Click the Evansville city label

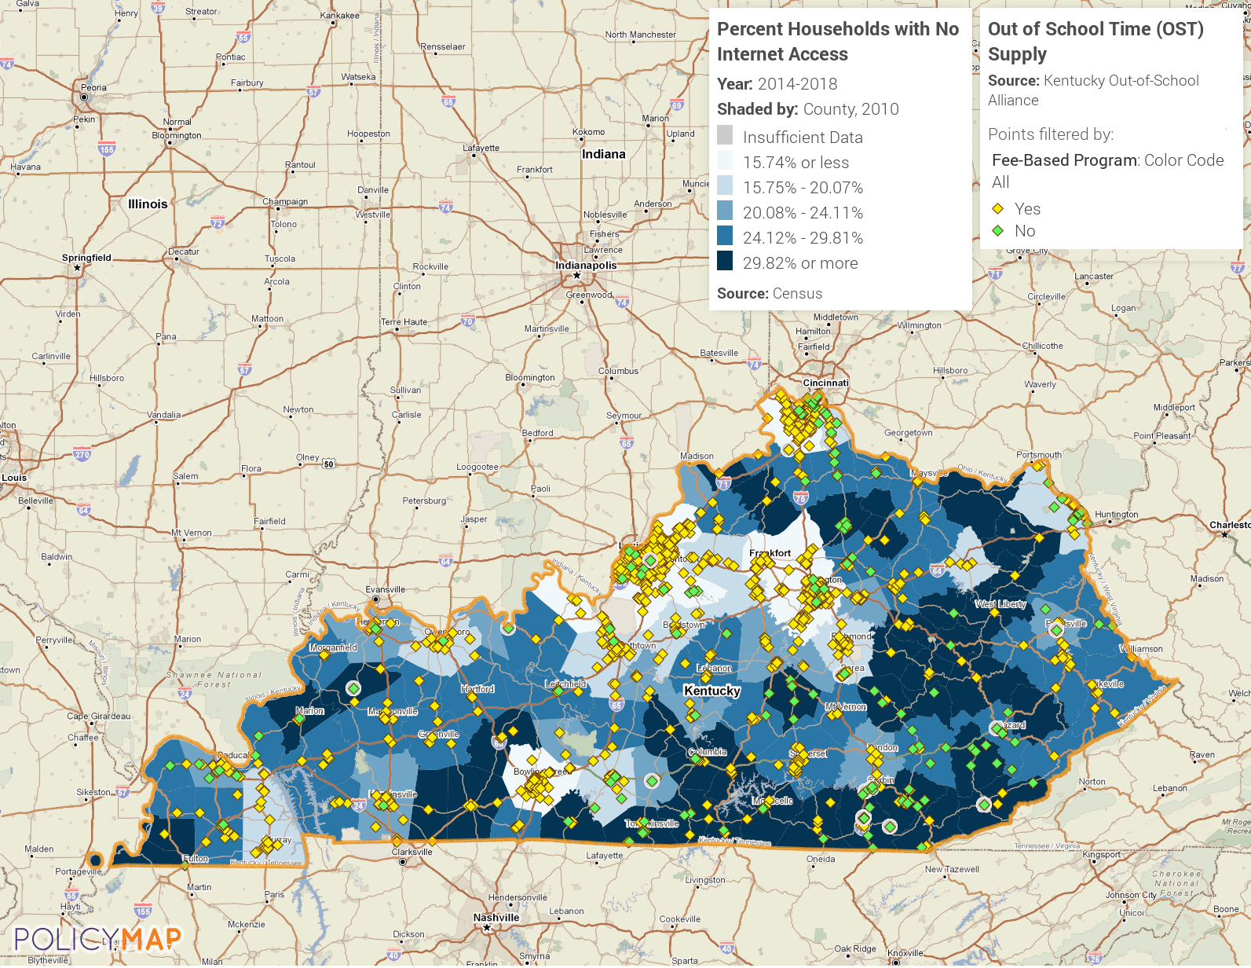click(386, 589)
